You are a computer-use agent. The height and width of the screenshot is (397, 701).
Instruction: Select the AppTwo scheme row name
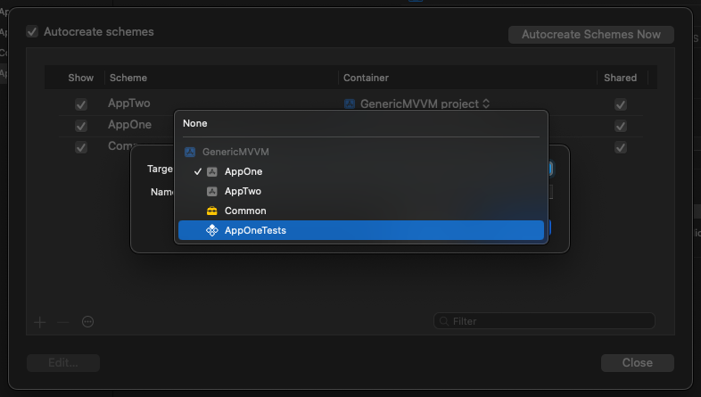click(x=128, y=103)
